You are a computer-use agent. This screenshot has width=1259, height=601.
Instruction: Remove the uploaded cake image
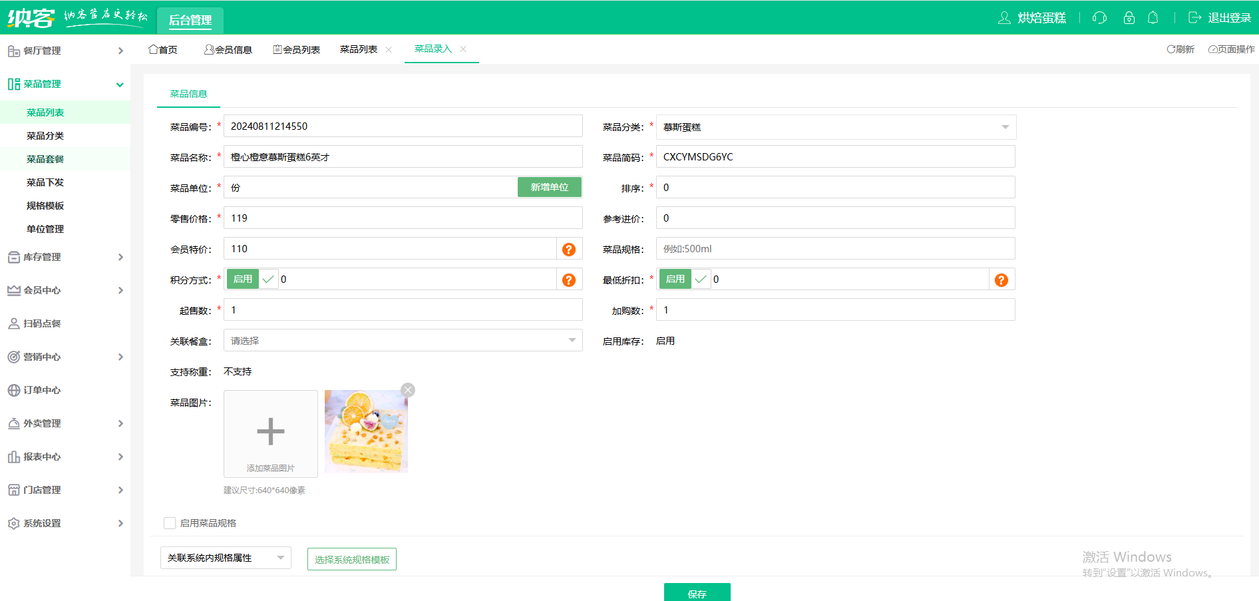pyautogui.click(x=408, y=390)
